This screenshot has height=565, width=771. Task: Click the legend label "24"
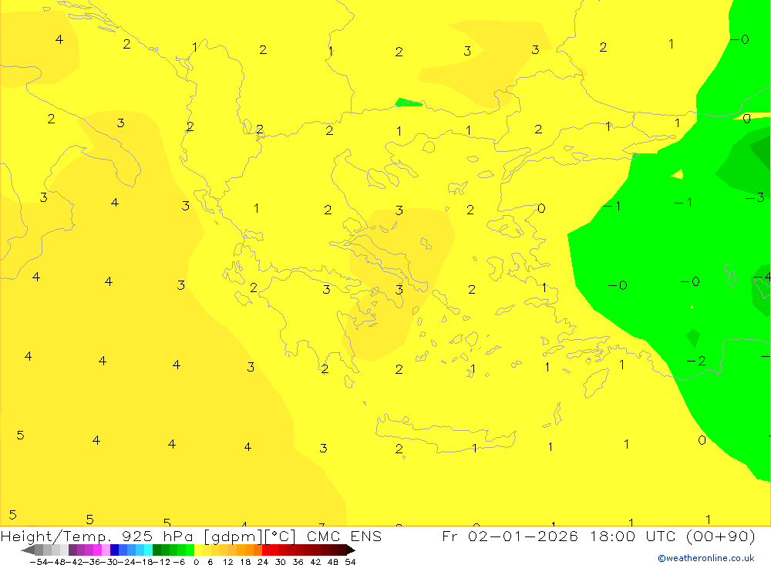pos(263,562)
